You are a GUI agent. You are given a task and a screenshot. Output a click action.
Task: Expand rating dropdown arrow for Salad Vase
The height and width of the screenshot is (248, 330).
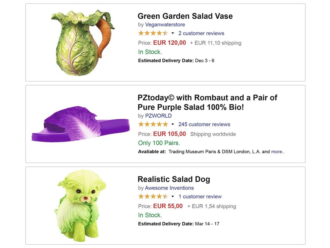pyautogui.click(x=173, y=33)
